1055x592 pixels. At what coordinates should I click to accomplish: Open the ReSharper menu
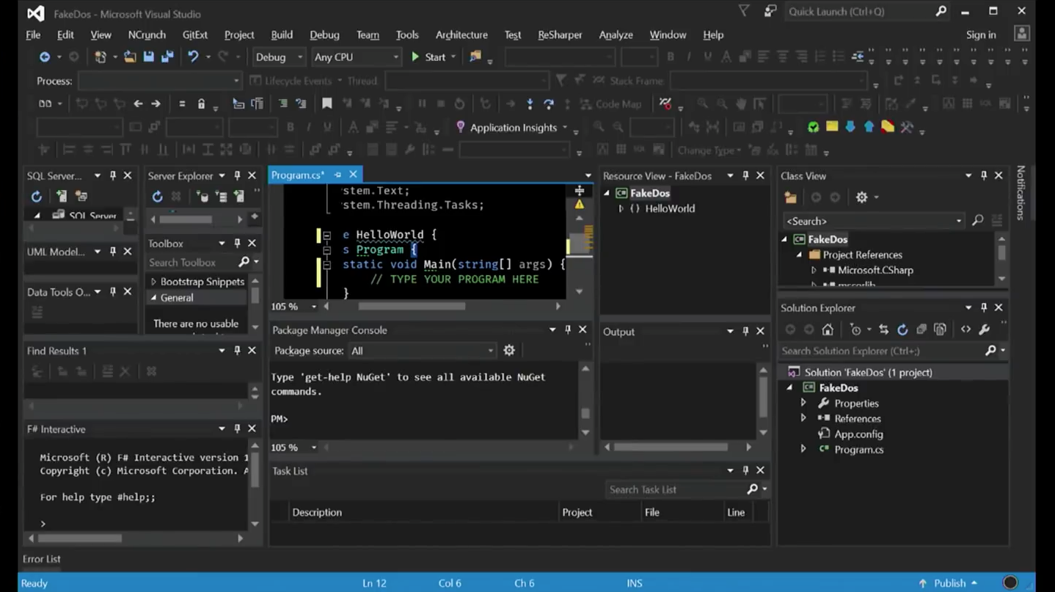point(560,34)
